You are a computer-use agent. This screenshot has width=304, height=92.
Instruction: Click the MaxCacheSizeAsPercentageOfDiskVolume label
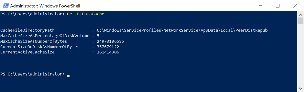(x=45, y=36)
